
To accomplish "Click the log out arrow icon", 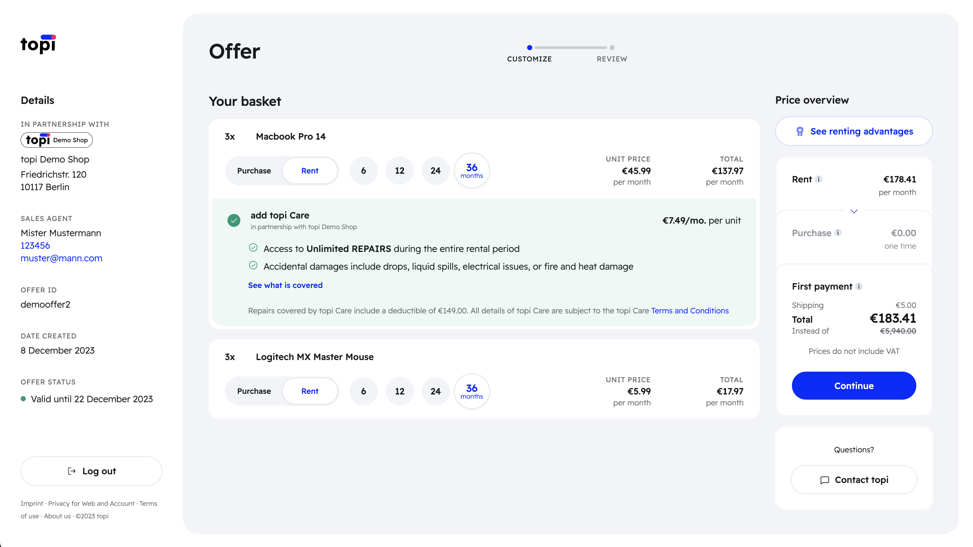I will click(72, 471).
